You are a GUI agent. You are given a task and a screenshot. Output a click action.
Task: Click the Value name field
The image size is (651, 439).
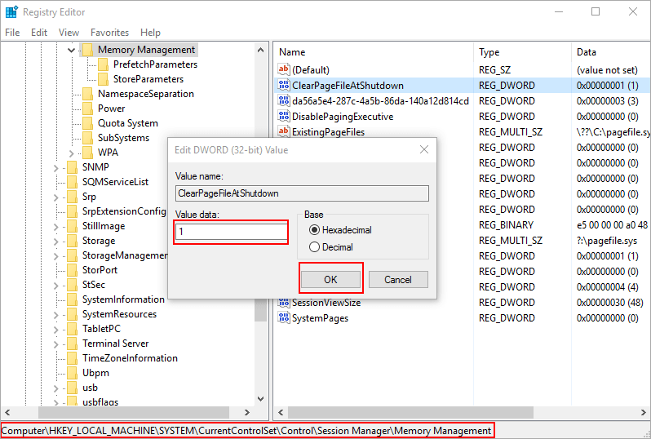(302, 193)
